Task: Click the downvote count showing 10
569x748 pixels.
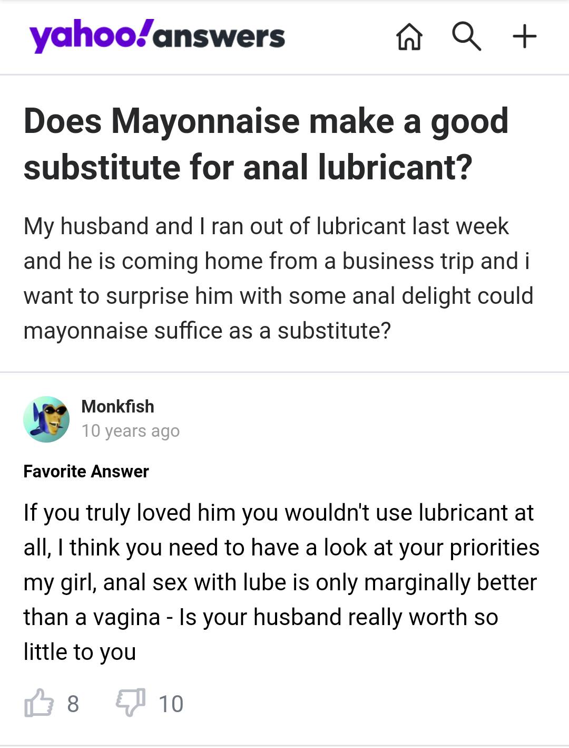Action: (x=171, y=702)
